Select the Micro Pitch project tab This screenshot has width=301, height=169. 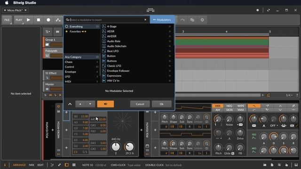[x=15, y=10]
